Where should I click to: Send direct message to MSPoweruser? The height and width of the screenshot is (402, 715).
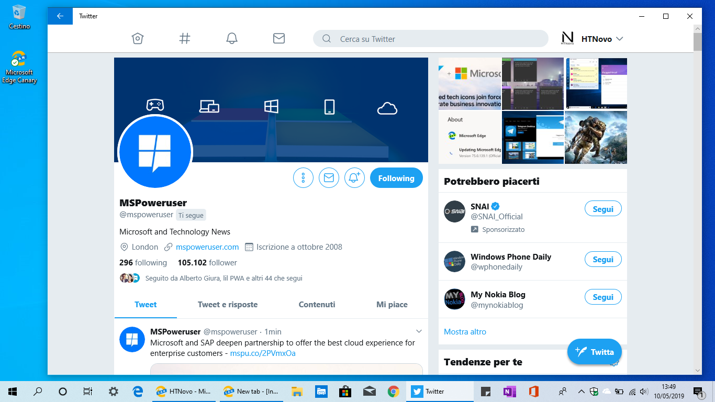[329, 178]
